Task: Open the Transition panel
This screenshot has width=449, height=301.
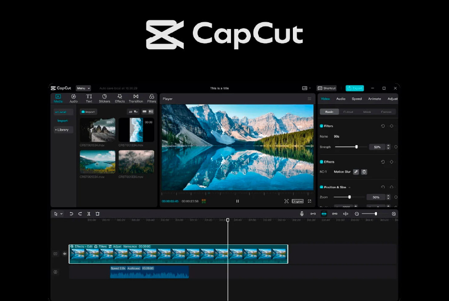Action: pyautogui.click(x=136, y=98)
